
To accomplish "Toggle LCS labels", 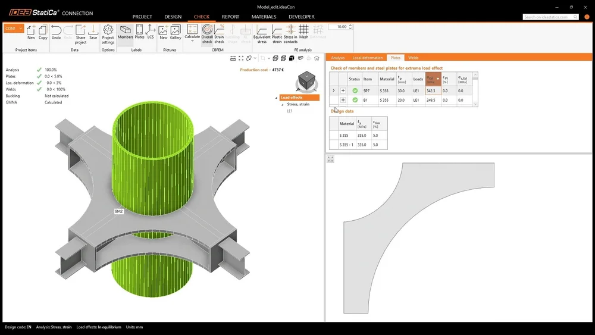I will 151,32.
